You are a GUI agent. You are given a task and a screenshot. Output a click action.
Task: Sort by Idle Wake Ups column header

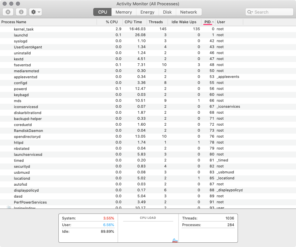tap(185, 22)
